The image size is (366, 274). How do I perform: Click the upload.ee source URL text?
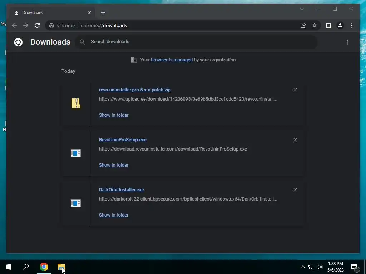pyautogui.click(x=188, y=99)
